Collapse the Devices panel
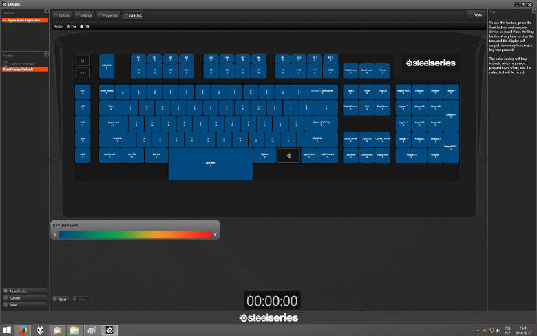Viewport: 537px width, 336px height. coord(46,11)
